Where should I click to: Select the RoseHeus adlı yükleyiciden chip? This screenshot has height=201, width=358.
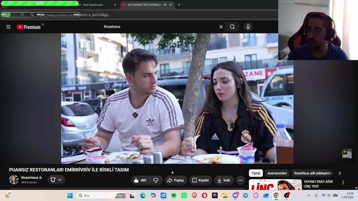313,173
